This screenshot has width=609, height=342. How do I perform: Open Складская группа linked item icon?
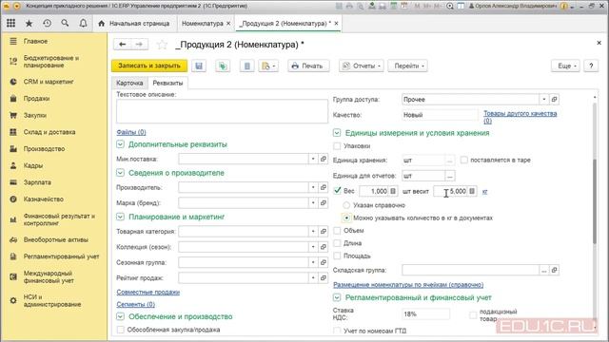pos(554,270)
